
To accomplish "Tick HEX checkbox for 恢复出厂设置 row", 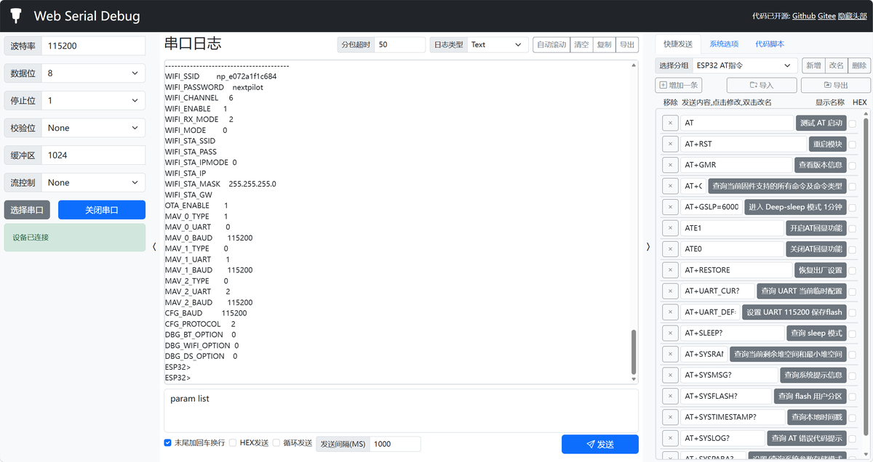I will tap(853, 270).
